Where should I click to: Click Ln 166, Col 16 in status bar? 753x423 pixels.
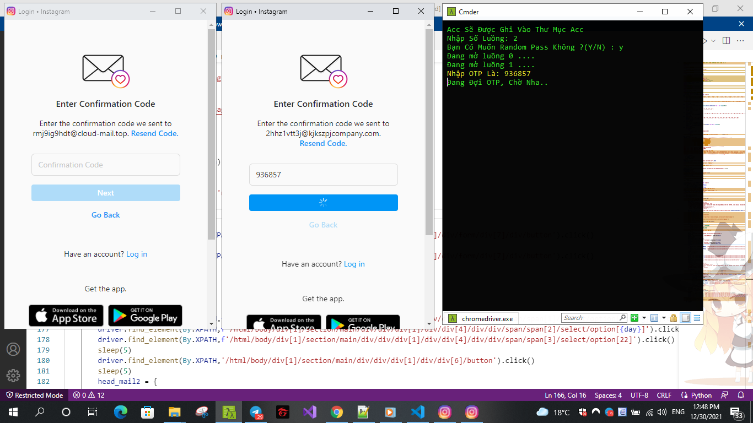tap(566, 395)
